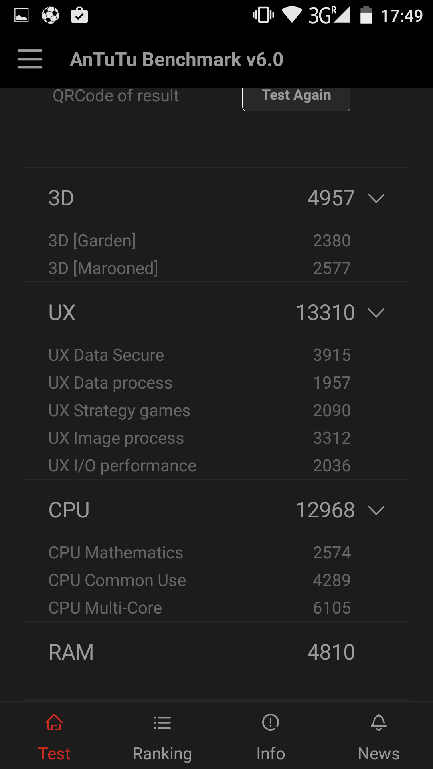This screenshot has height=769, width=433.
Task: Collapse the UX score section chevron
Action: (x=376, y=313)
